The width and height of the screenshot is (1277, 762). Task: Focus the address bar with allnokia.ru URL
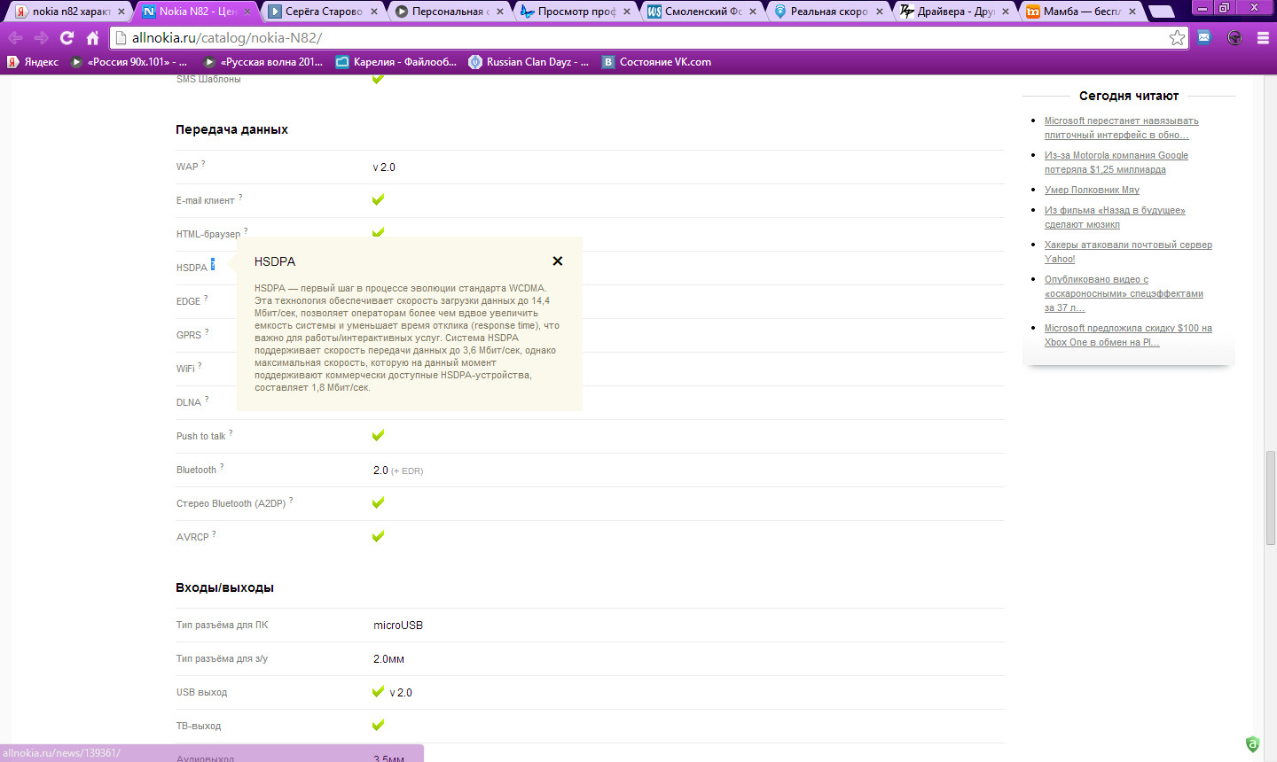coord(649,38)
